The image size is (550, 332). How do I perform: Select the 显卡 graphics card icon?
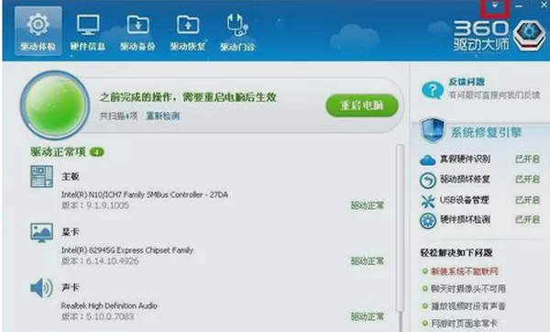tap(41, 232)
